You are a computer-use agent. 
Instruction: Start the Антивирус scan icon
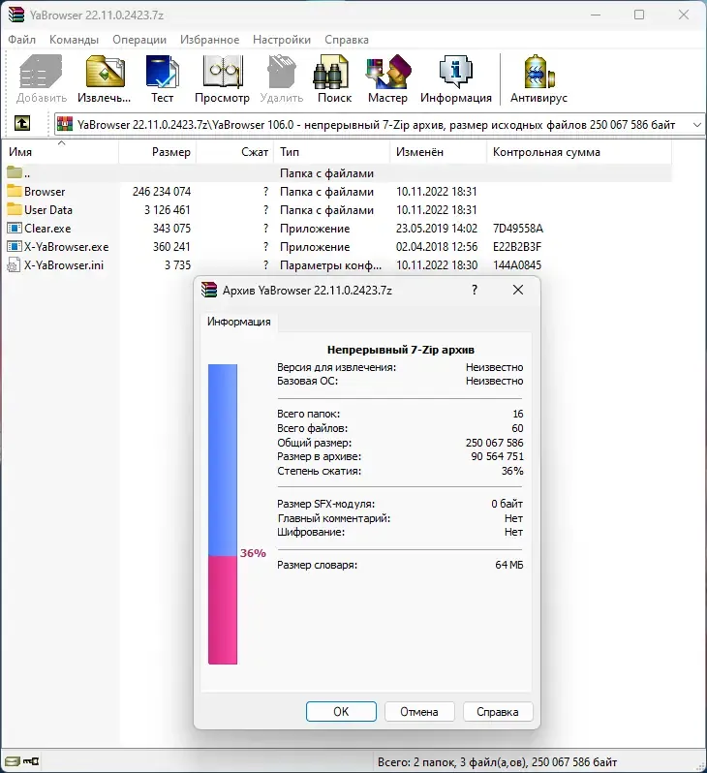point(538,72)
